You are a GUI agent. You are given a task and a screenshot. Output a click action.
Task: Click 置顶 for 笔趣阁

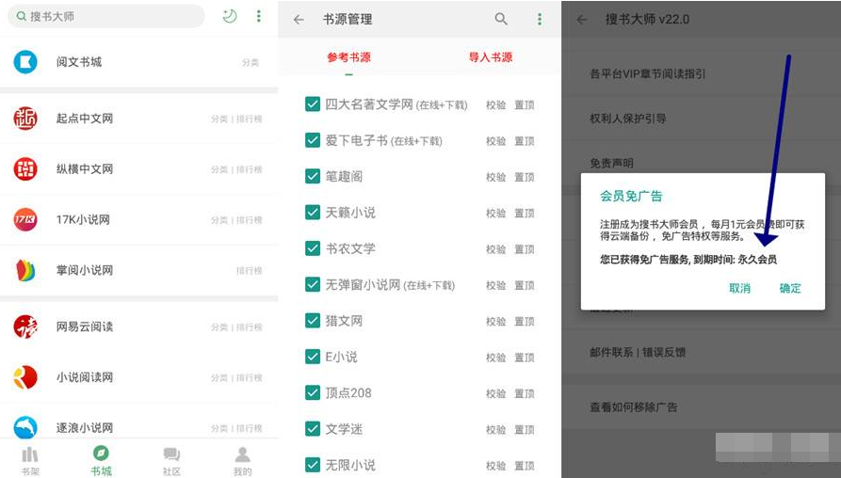(524, 177)
